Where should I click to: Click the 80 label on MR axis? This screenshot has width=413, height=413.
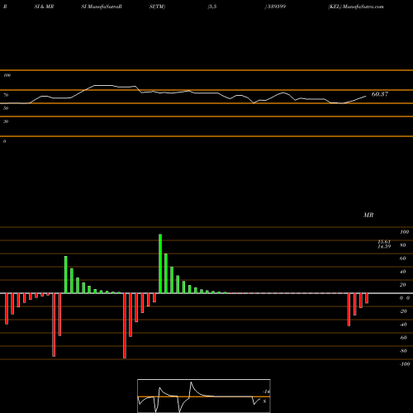click(403, 245)
